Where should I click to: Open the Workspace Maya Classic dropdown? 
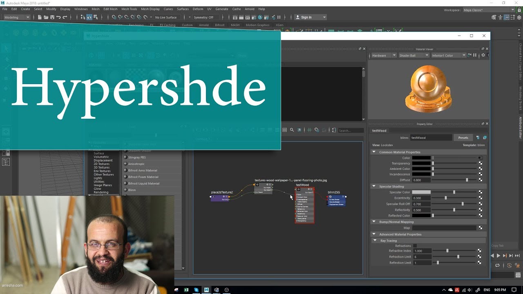coord(489,10)
